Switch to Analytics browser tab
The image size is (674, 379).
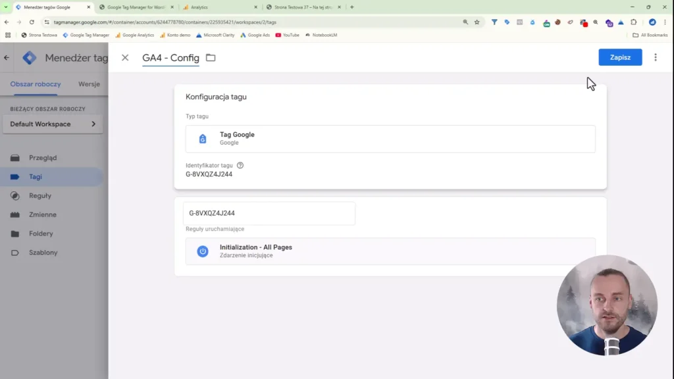pos(219,7)
